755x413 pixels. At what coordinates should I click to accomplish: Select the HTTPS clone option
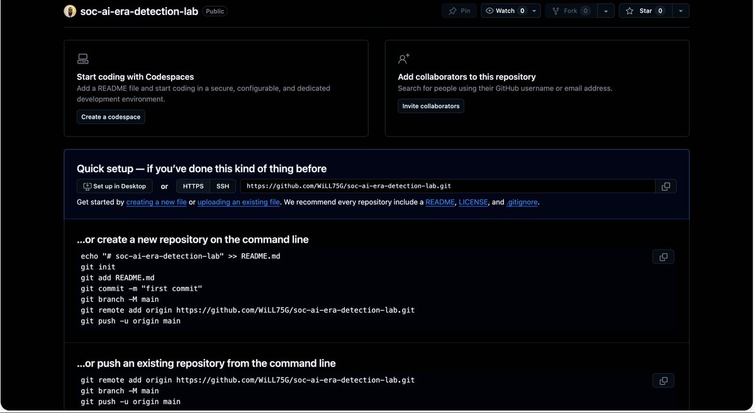[193, 186]
